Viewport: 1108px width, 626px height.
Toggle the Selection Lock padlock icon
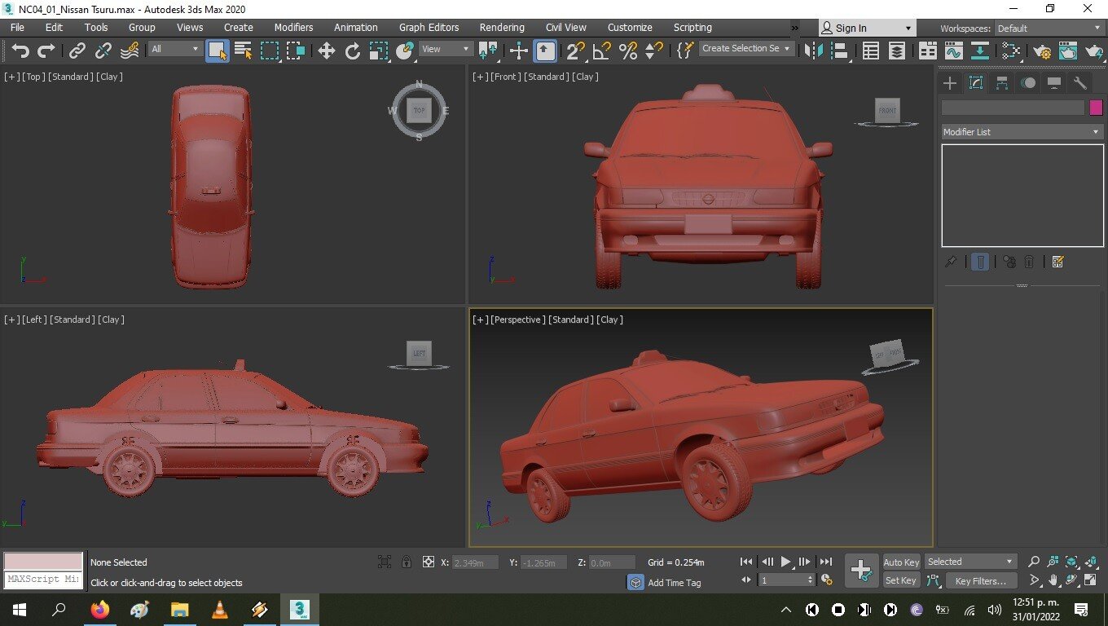coord(407,562)
